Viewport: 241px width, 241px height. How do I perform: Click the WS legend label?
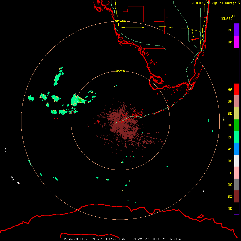coord(230,149)
